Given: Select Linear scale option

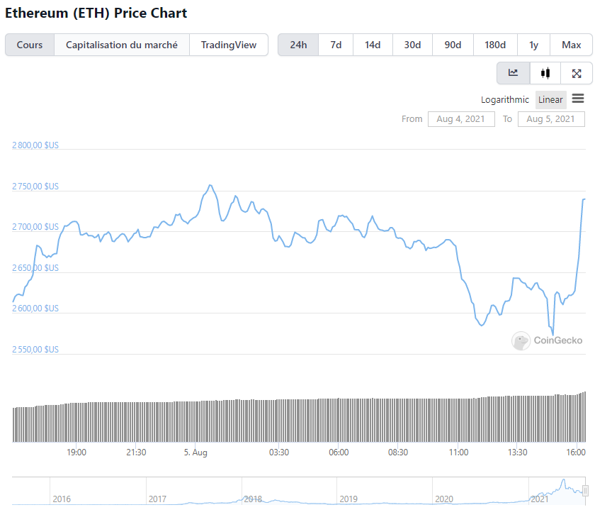Looking at the screenshot, I should (x=551, y=100).
